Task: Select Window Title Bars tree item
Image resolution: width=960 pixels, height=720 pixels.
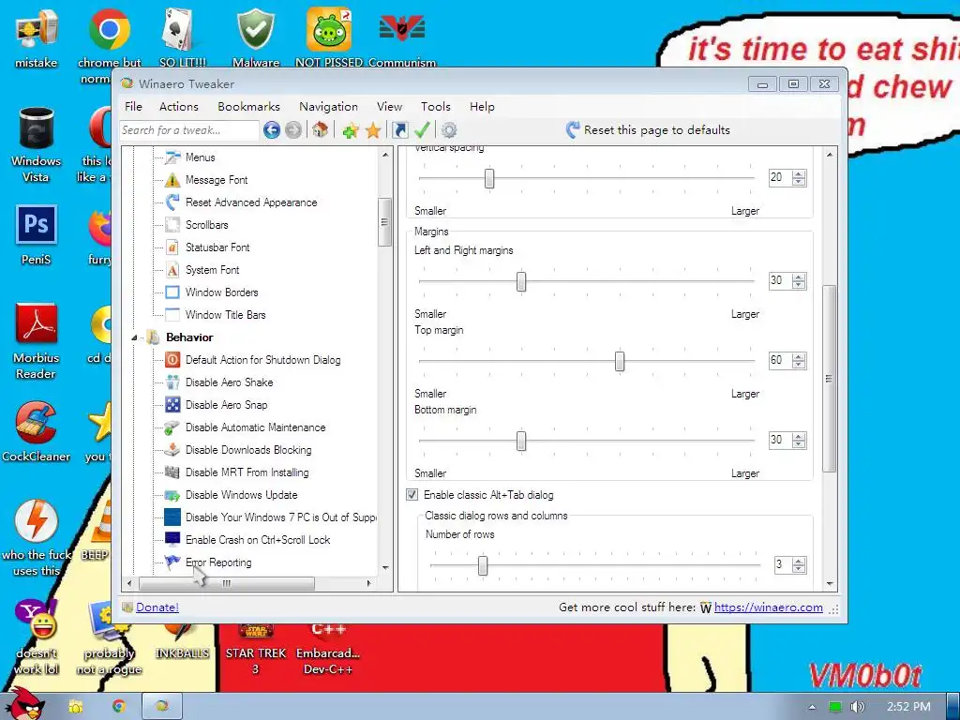Action: pyautogui.click(x=225, y=315)
